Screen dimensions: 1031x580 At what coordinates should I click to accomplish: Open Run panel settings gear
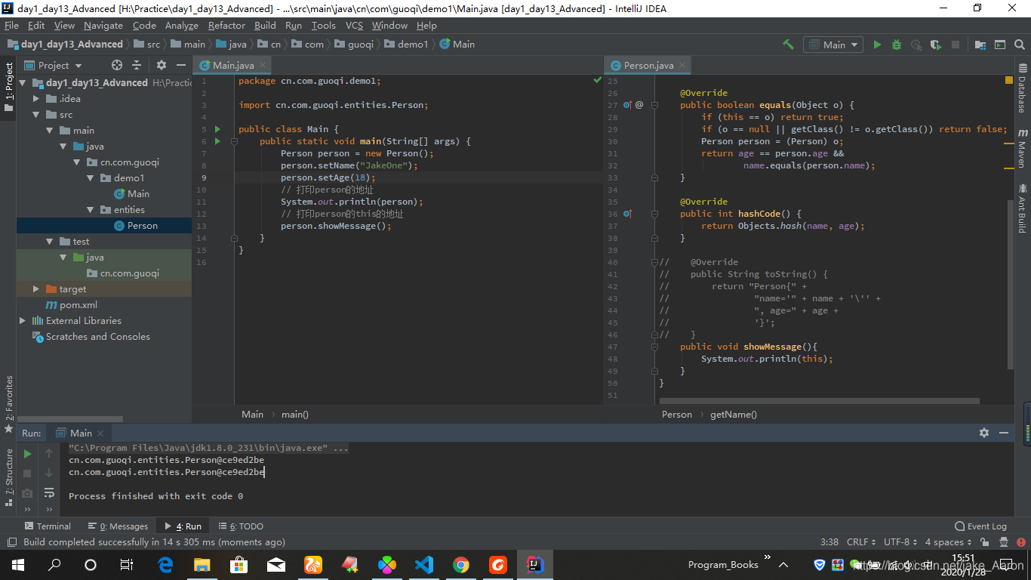(983, 433)
